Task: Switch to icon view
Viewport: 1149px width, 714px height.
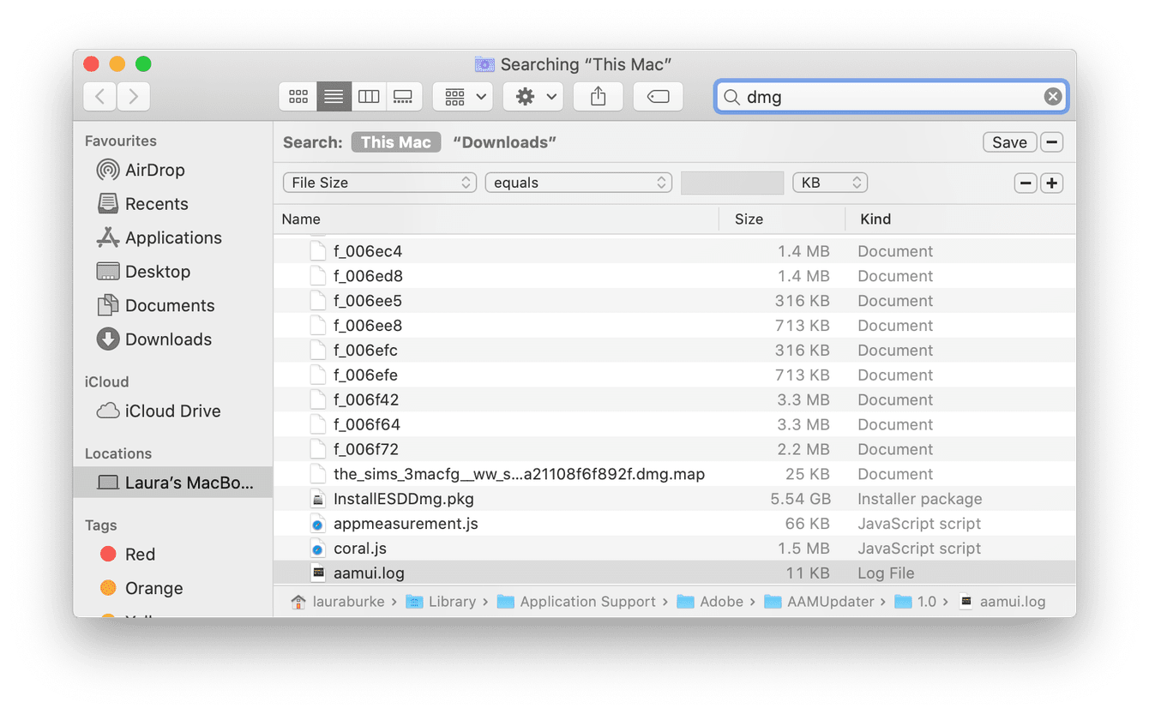Action: (x=298, y=96)
